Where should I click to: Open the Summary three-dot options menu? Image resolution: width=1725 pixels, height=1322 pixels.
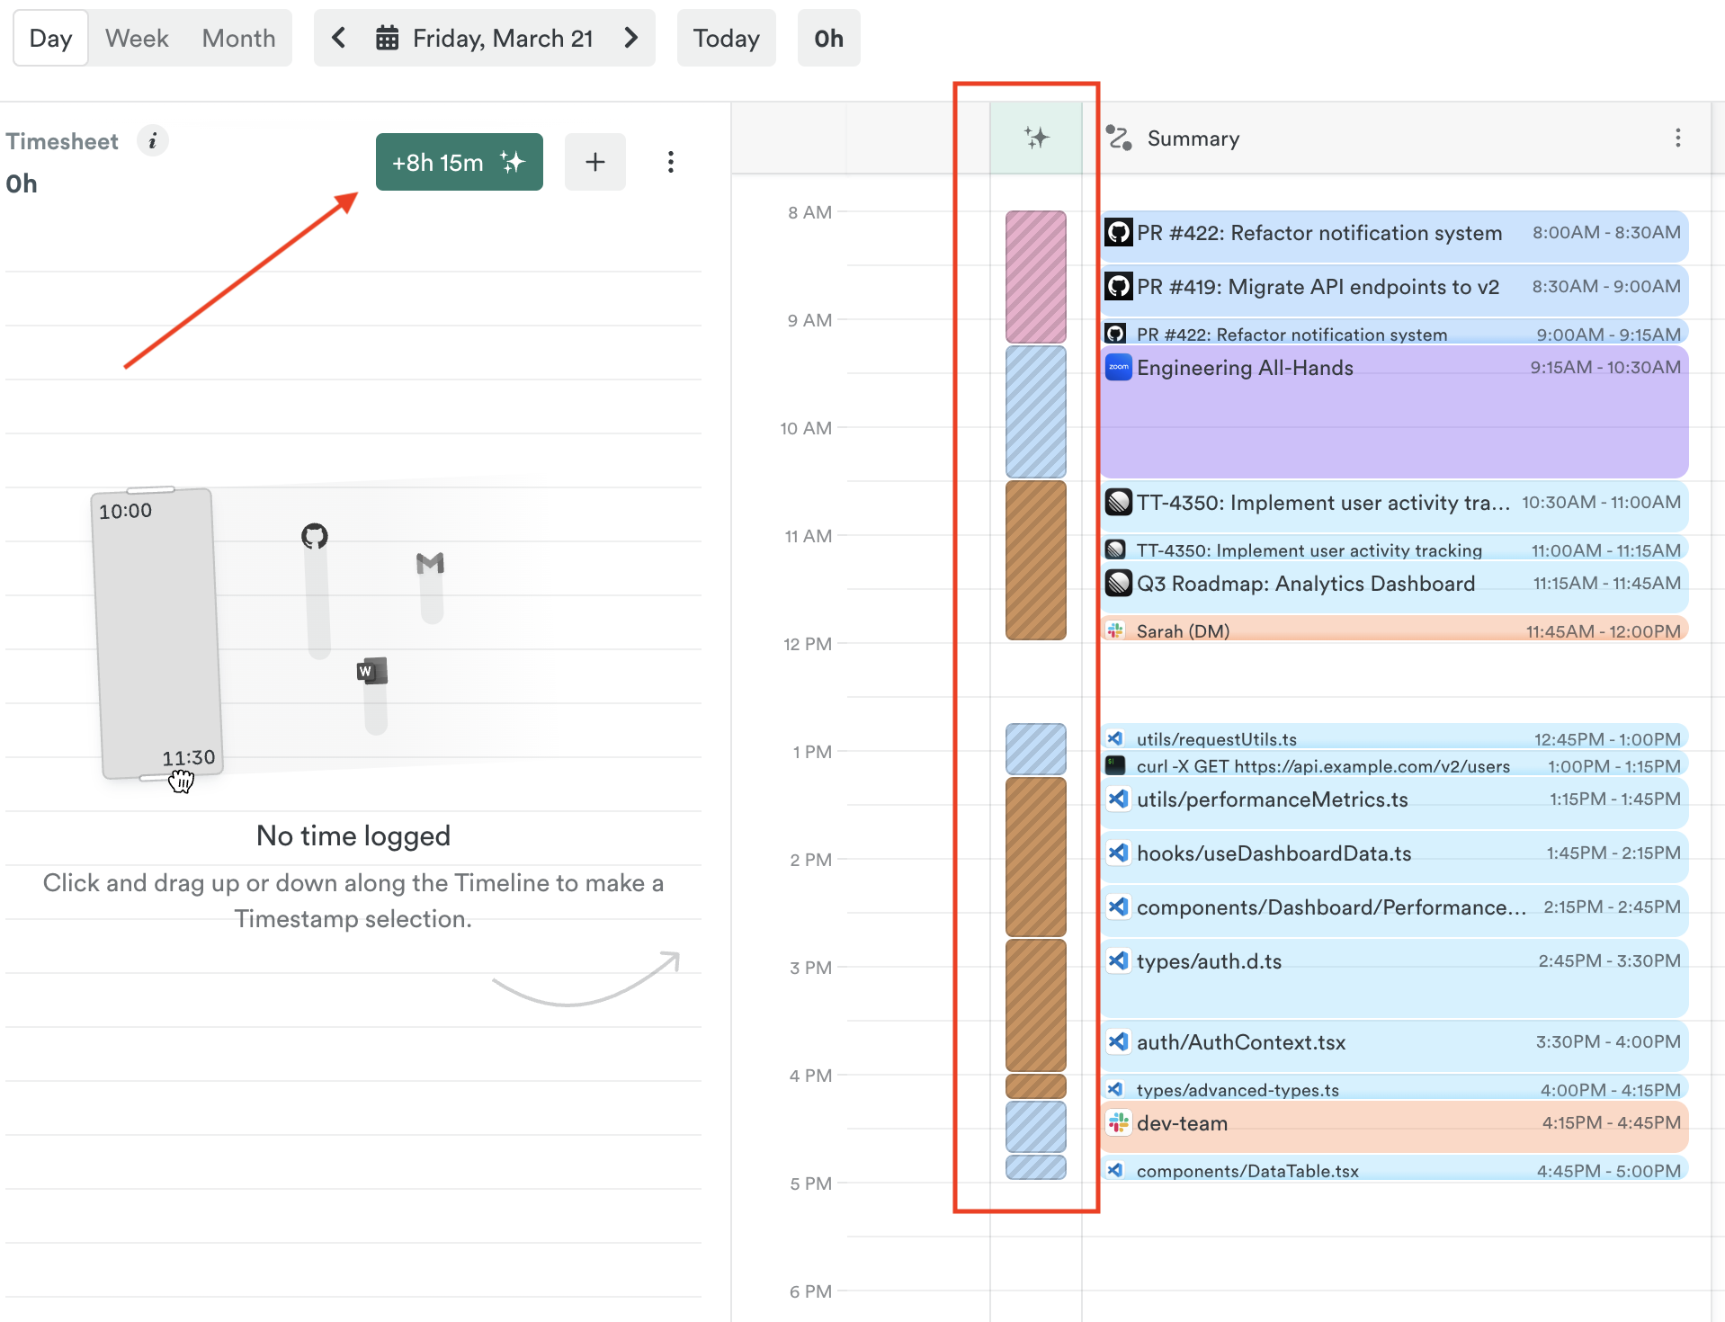tap(1678, 138)
